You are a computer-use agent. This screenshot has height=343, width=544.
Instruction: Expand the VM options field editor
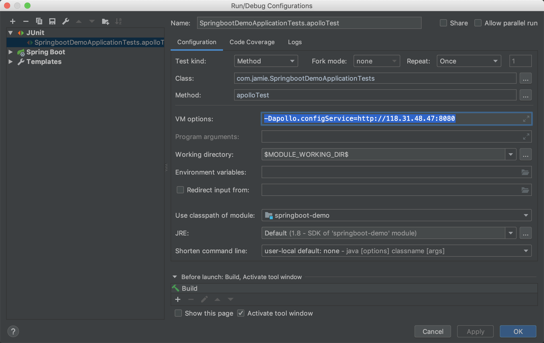click(526, 119)
